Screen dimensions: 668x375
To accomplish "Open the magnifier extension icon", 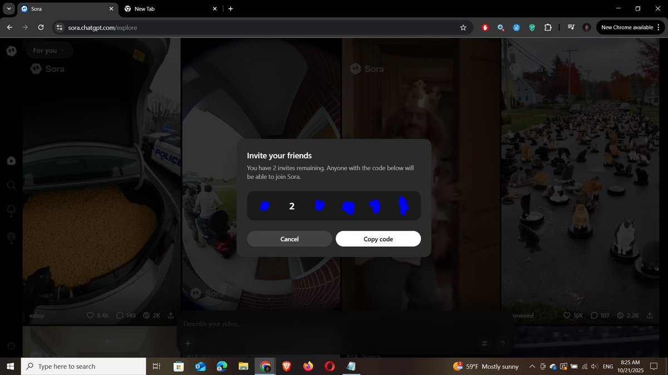I will [x=501, y=27].
